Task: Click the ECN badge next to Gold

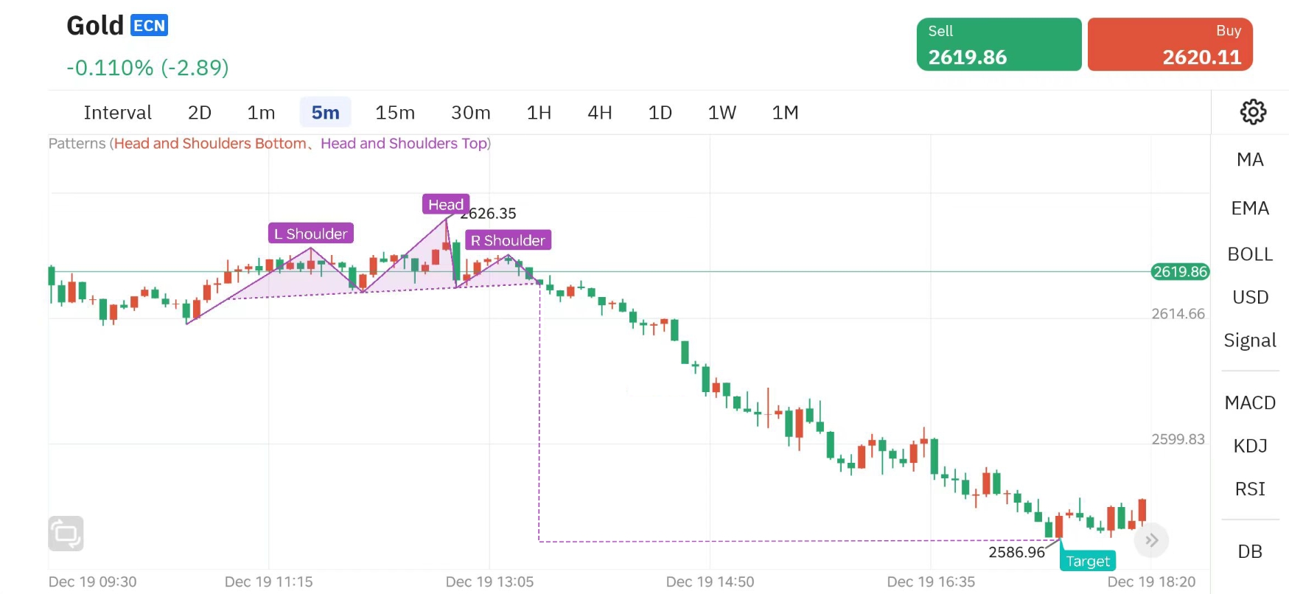Action: pos(150,26)
